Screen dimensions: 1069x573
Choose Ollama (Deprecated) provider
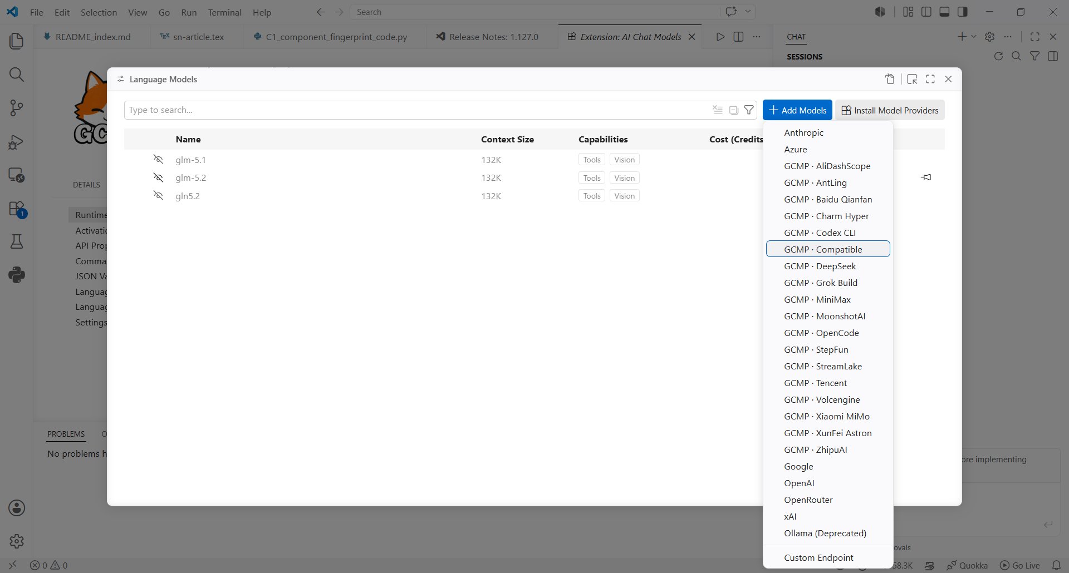(828, 533)
